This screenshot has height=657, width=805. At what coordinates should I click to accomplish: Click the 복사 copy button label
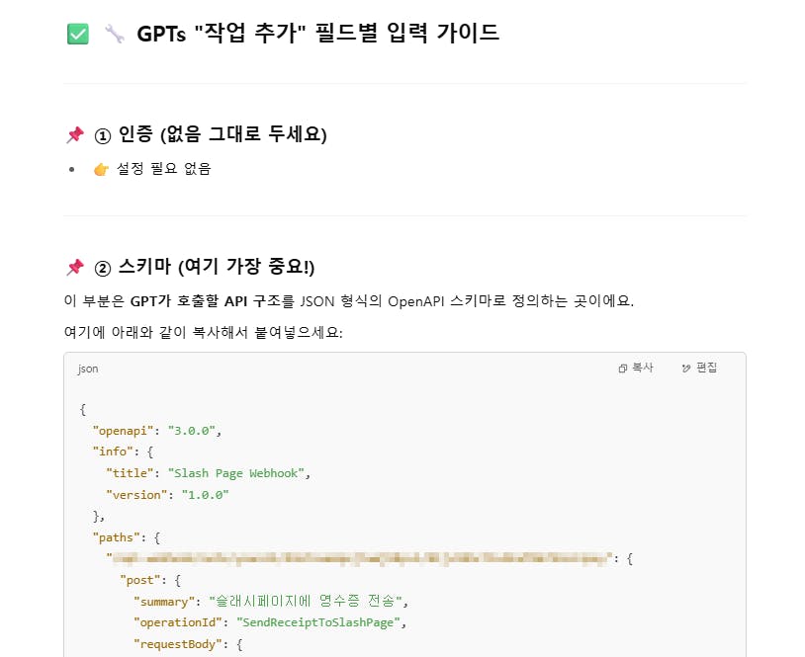(643, 369)
